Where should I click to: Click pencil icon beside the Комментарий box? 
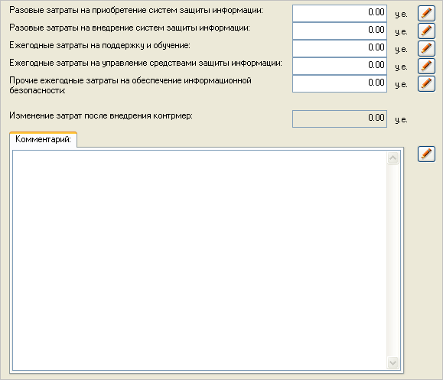[x=426, y=154]
